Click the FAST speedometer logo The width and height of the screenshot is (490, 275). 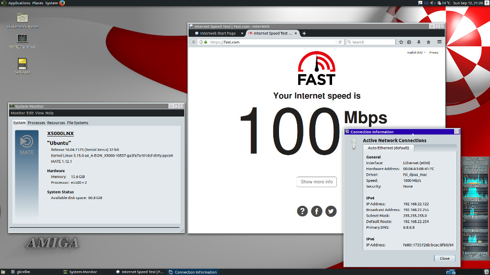[317, 68]
